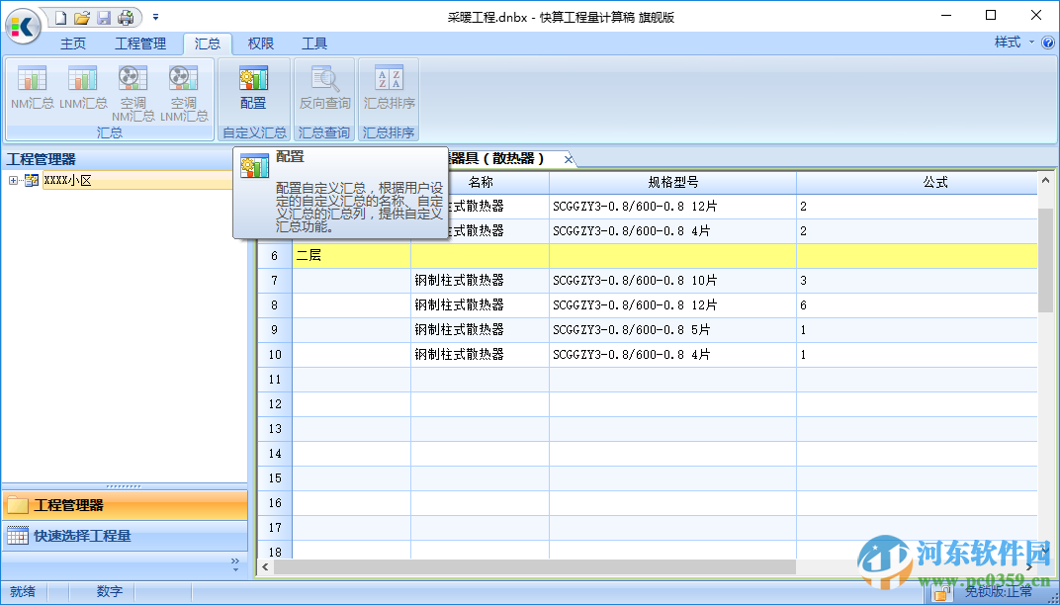Screen dimensions: 1060x605
Task: Open help with the question mark icon
Action: coord(1050,43)
